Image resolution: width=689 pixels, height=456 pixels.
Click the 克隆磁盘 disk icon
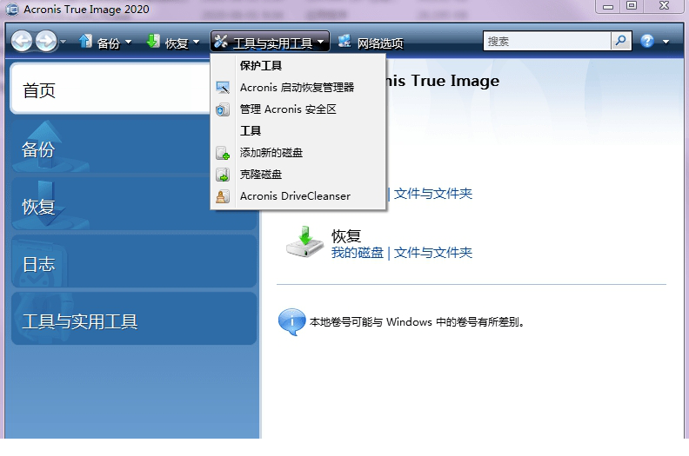click(223, 175)
